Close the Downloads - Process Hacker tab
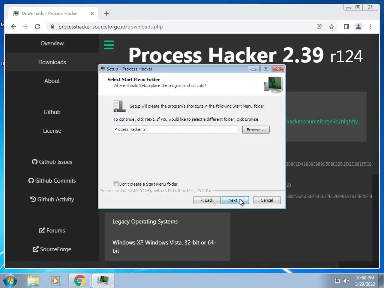Screen dimensions: 384x288 (92, 13)
